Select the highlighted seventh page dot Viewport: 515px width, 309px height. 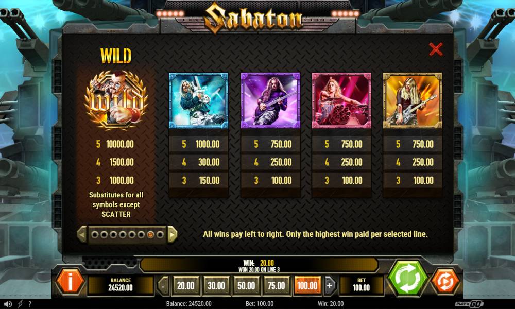coord(150,234)
